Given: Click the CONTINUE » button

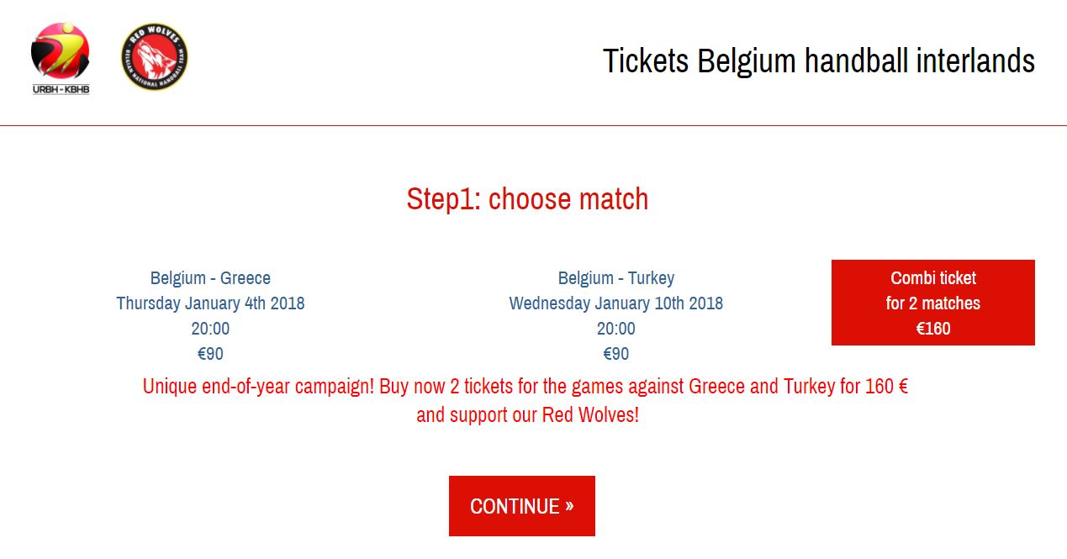Looking at the screenshot, I should coord(522,506).
